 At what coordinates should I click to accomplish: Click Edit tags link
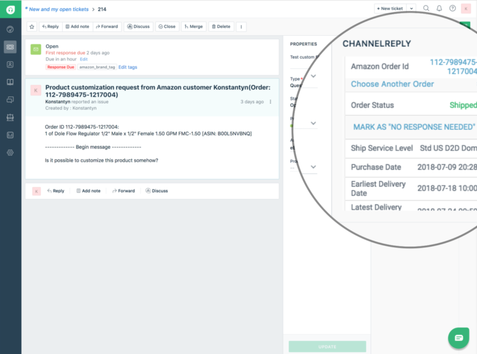click(x=128, y=67)
